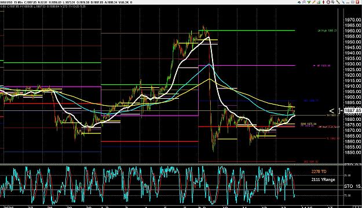Click the envelope icon at toolbar left
Screen dimensions: 362x208
pyautogui.click(x=304, y=2)
